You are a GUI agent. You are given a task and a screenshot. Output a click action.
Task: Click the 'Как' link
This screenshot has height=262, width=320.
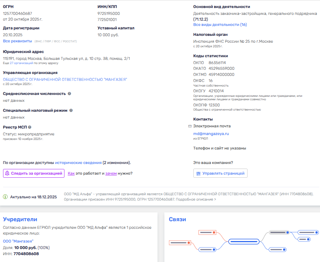click(x=71, y=174)
